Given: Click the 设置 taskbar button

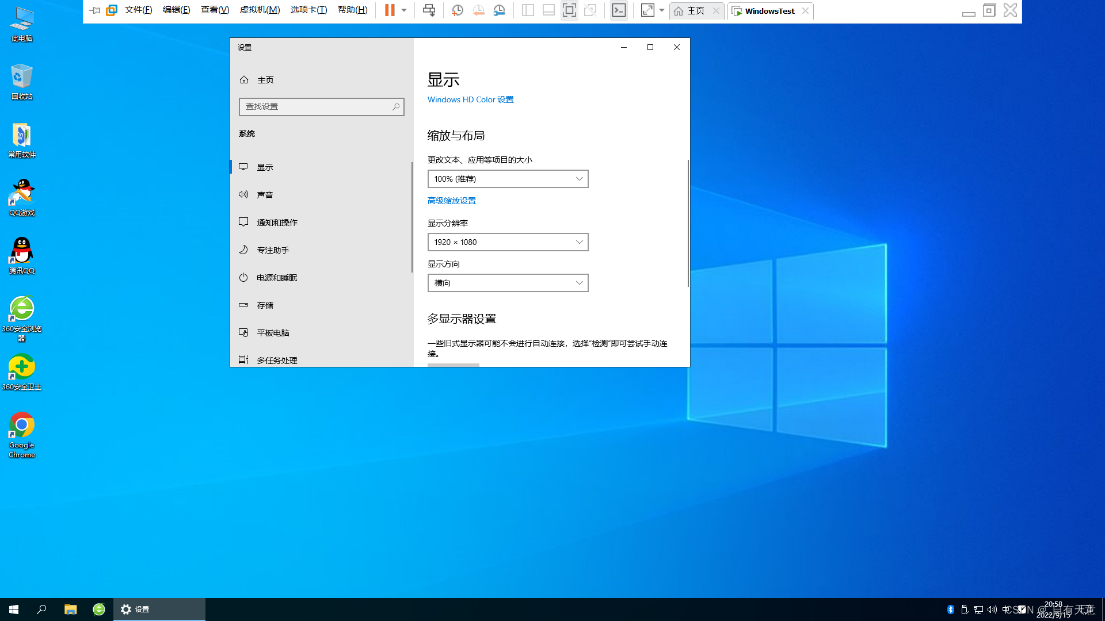Looking at the screenshot, I should click(x=159, y=609).
